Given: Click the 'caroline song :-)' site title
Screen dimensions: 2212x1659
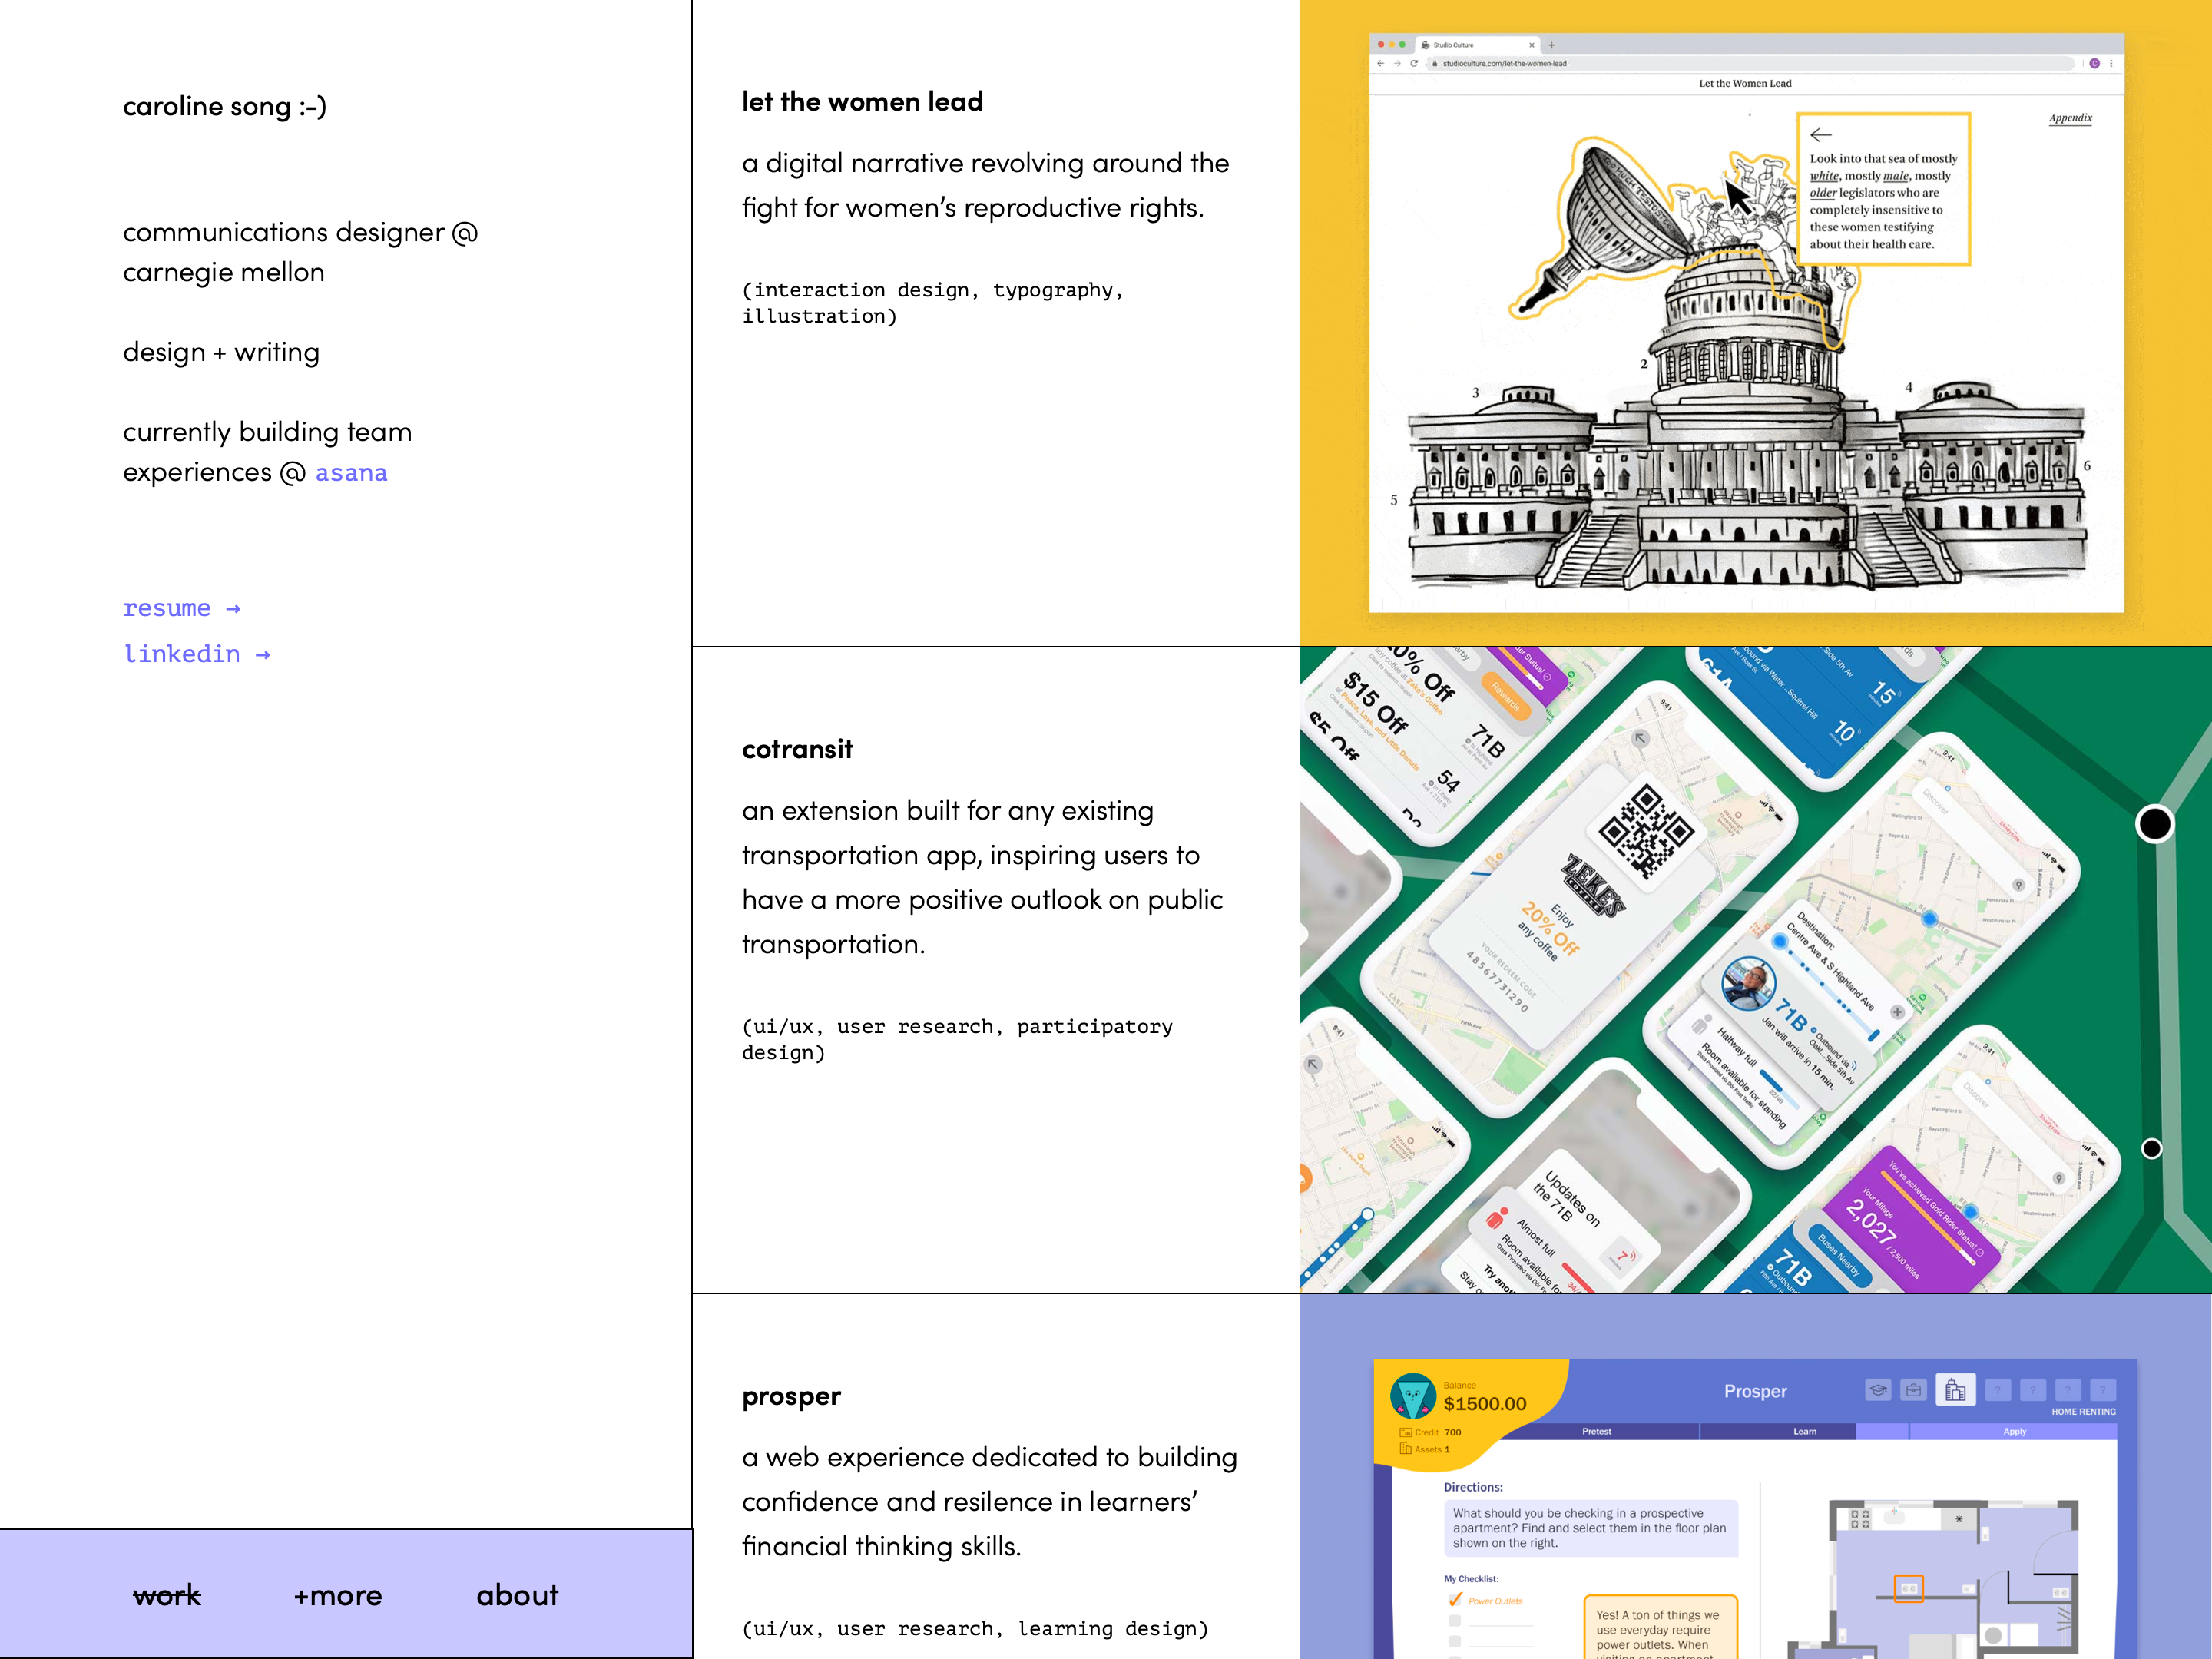Looking at the screenshot, I should pyautogui.click(x=225, y=106).
